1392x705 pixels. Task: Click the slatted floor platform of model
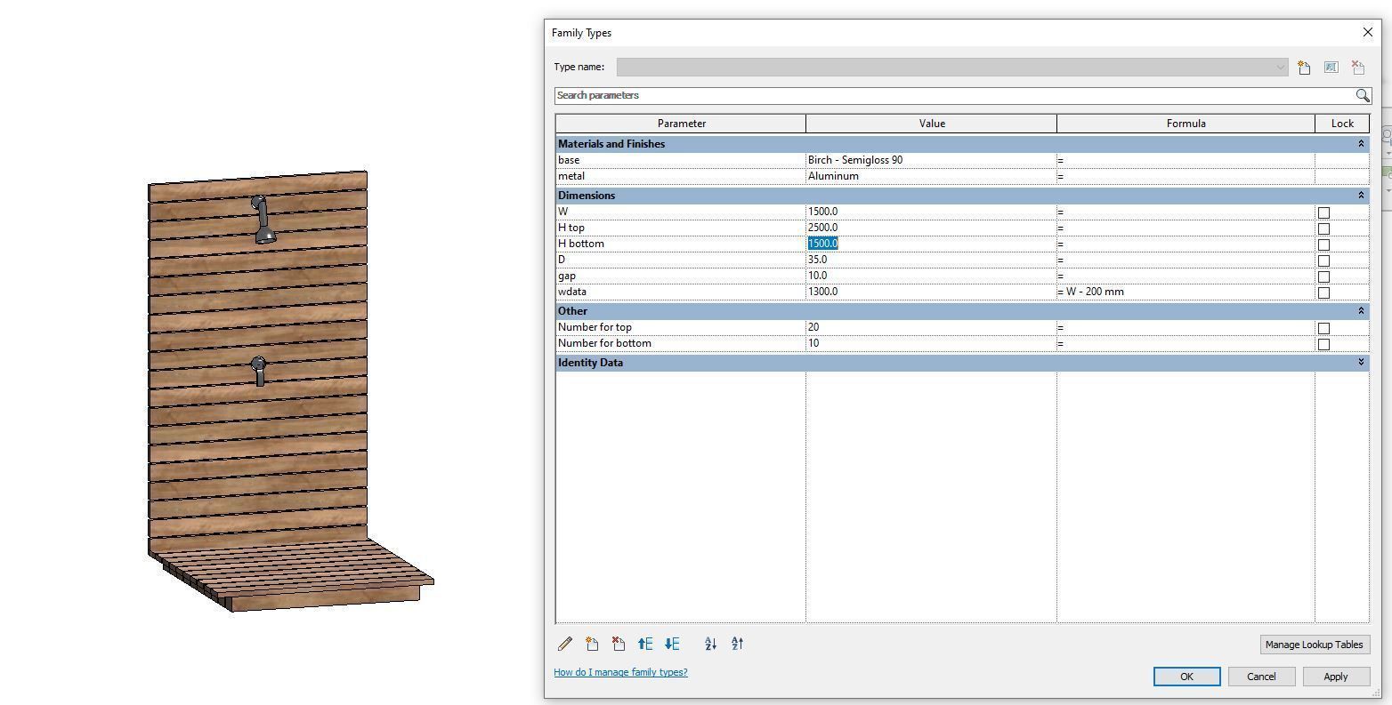tap(292, 575)
